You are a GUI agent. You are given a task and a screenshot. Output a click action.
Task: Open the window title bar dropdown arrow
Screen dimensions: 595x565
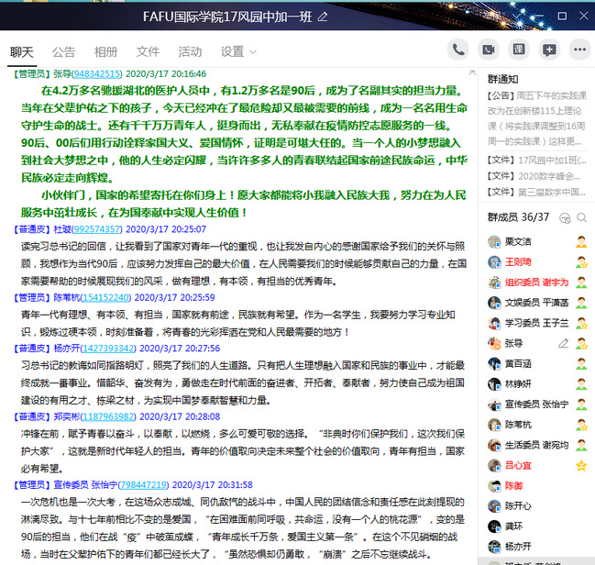514,17
